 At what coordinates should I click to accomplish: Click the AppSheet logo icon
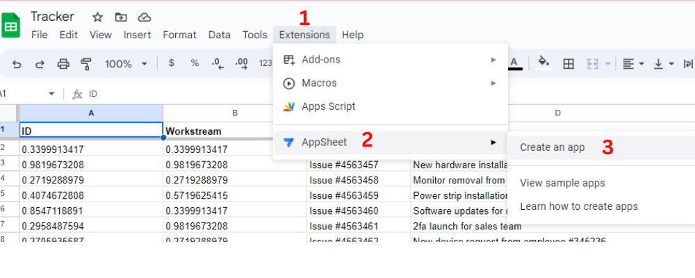click(289, 142)
